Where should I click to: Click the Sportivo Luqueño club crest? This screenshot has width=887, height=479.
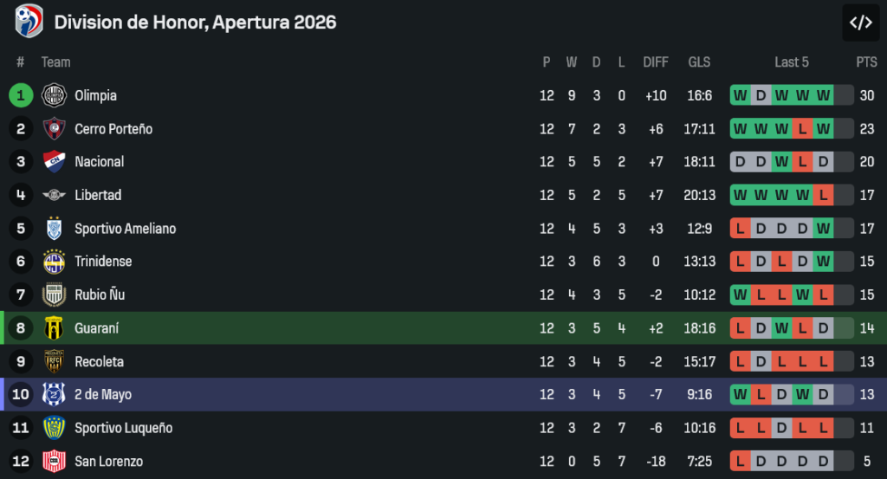coord(55,428)
